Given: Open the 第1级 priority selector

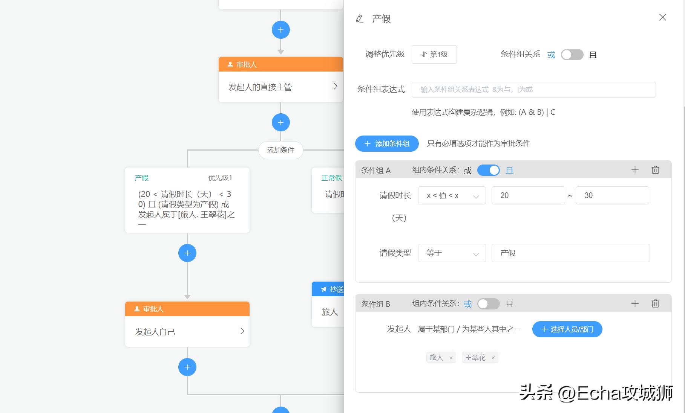Looking at the screenshot, I should tap(434, 54).
